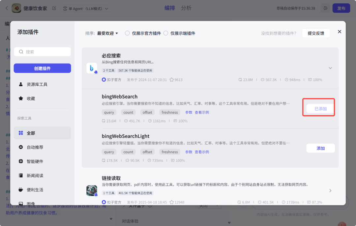
Task: Click the 创建插件 button
Action: click(x=43, y=68)
